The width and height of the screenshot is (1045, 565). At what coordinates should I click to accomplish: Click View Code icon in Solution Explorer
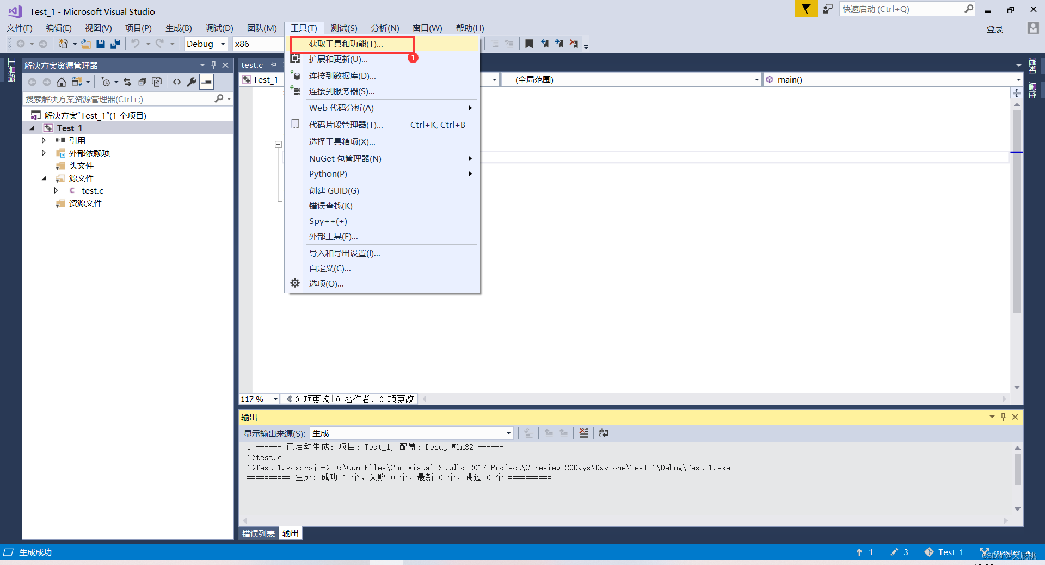pyautogui.click(x=177, y=82)
